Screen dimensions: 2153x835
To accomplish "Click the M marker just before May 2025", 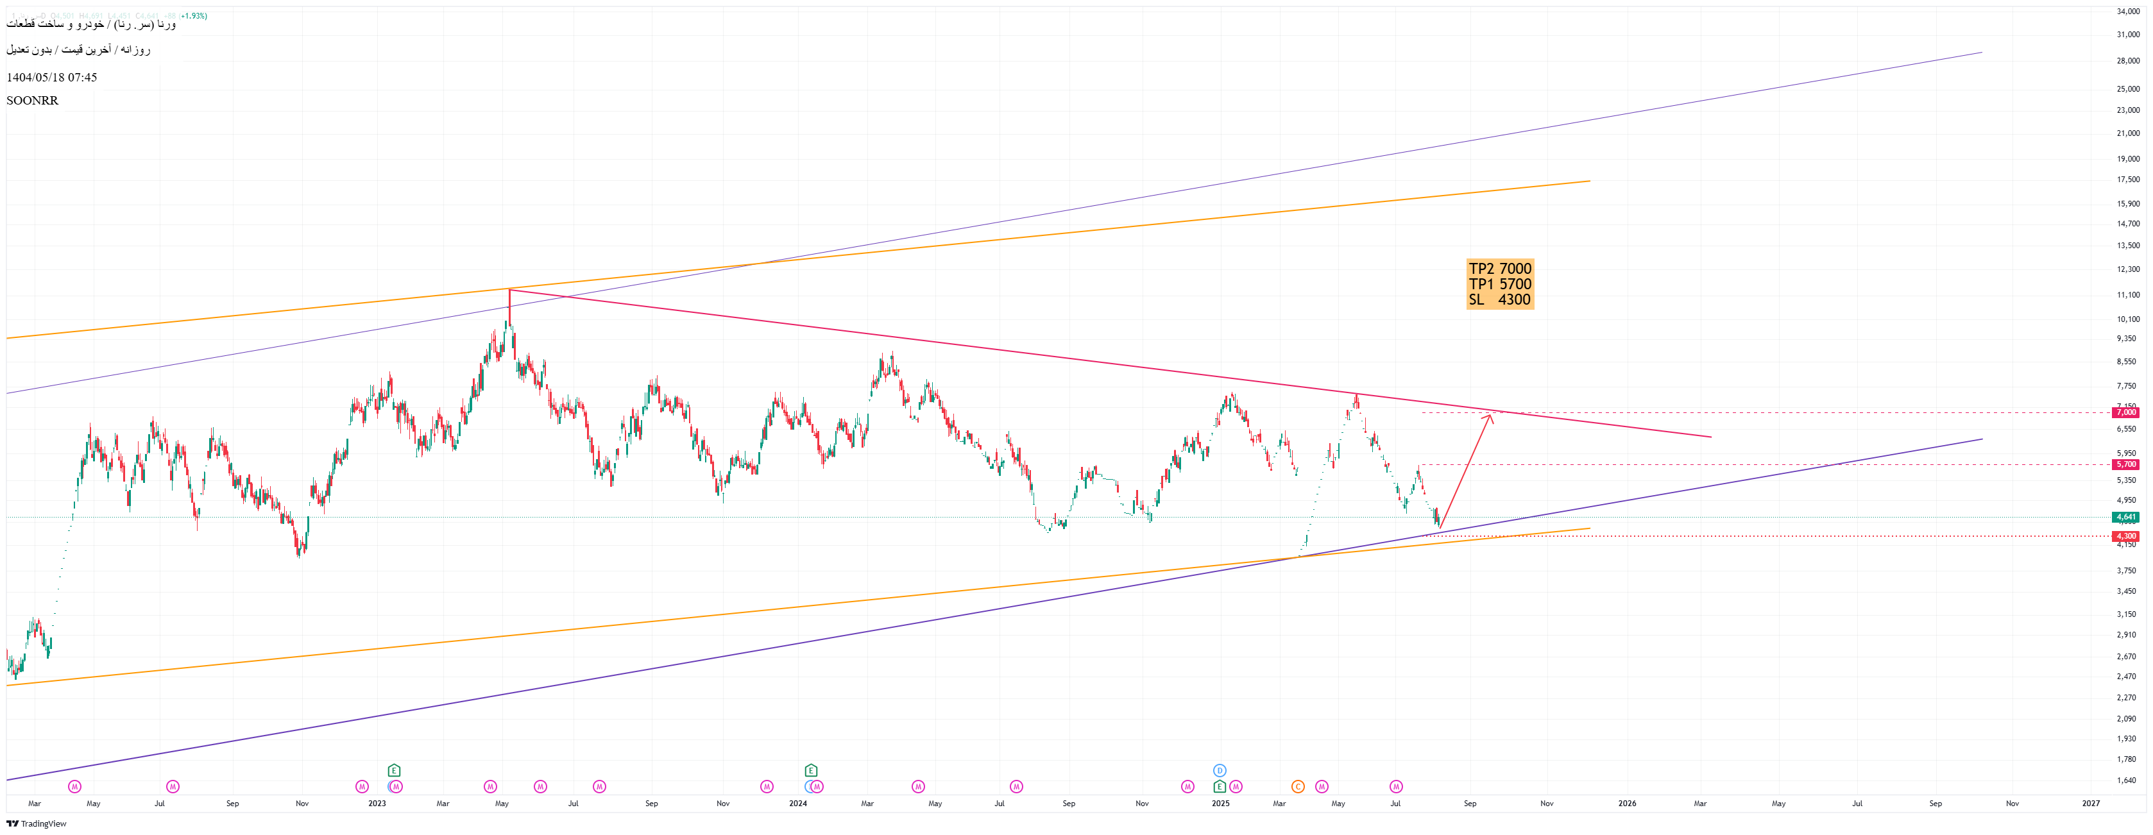I will pos(1322,786).
